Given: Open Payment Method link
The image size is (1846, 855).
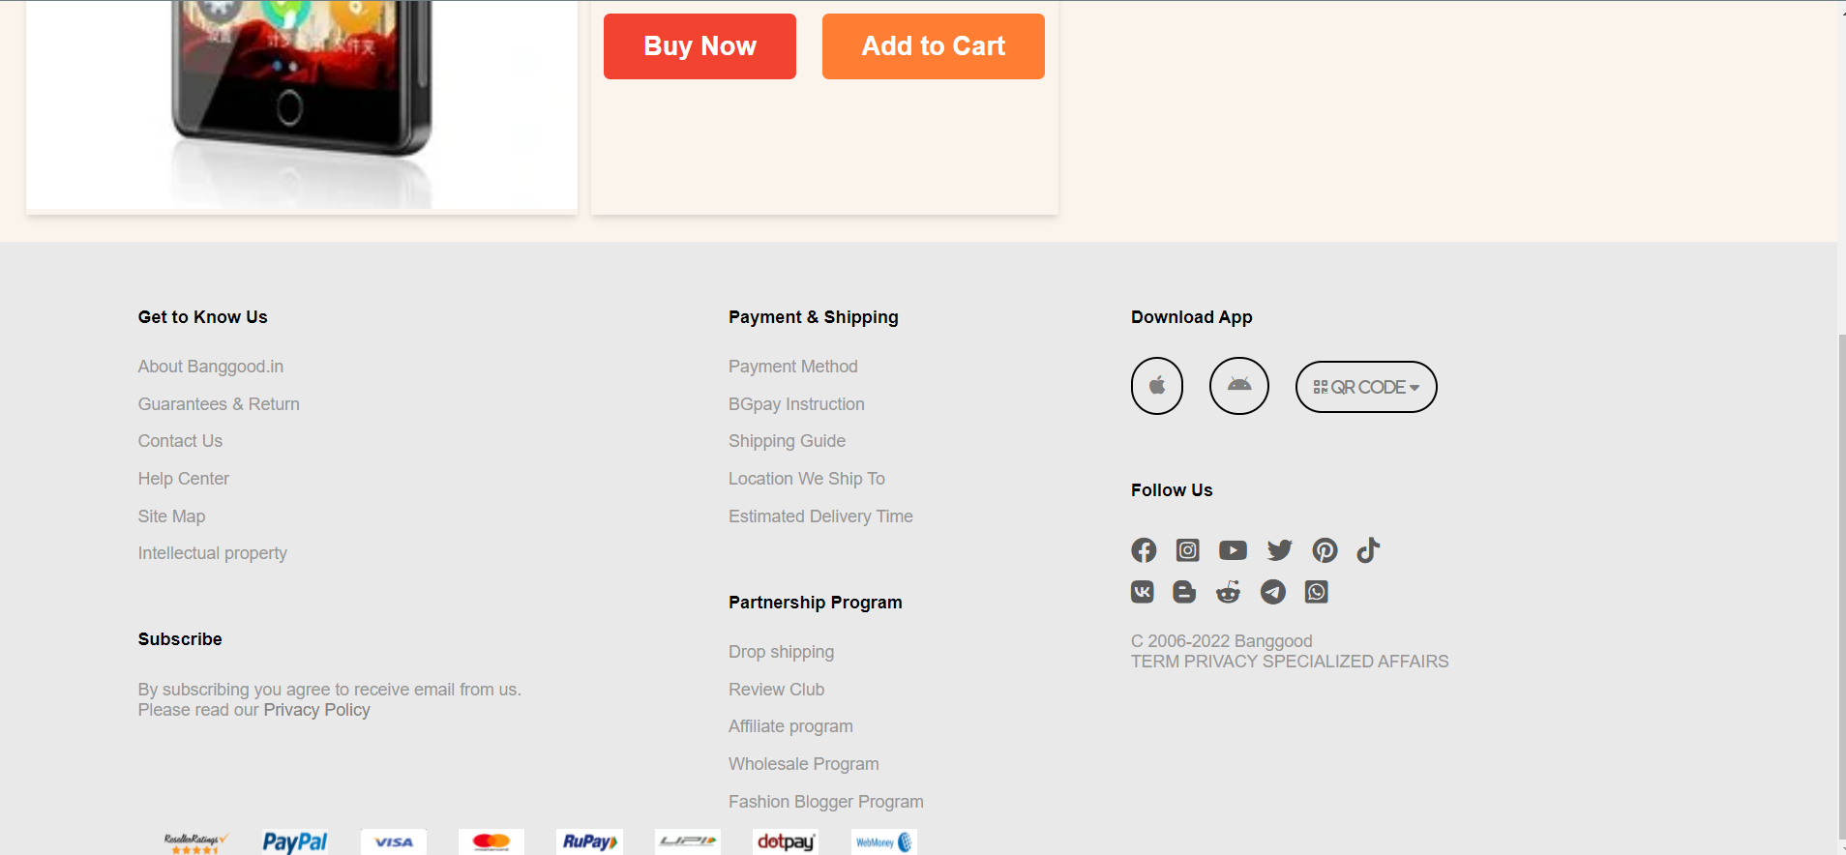Looking at the screenshot, I should (793, 367).
